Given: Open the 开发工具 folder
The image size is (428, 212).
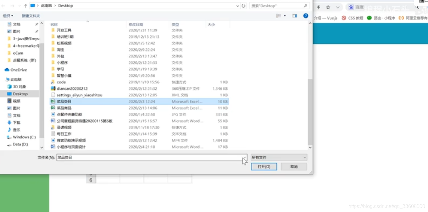Looking at the screenshot, I should click(x=64, y=31).
